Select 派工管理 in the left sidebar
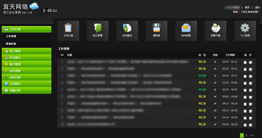The image size is (262, 138). (x=27, y=51)
